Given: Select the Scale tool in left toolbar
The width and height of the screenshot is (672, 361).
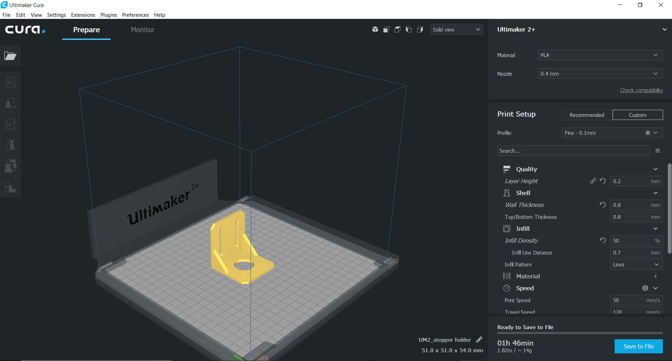Looking at the screenshot, I should tap(10, 103).
